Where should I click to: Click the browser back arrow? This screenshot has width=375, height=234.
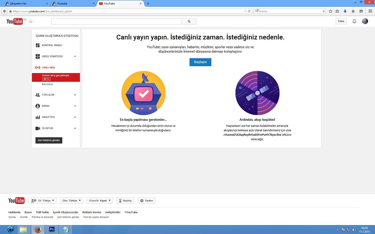pos(4,11)
